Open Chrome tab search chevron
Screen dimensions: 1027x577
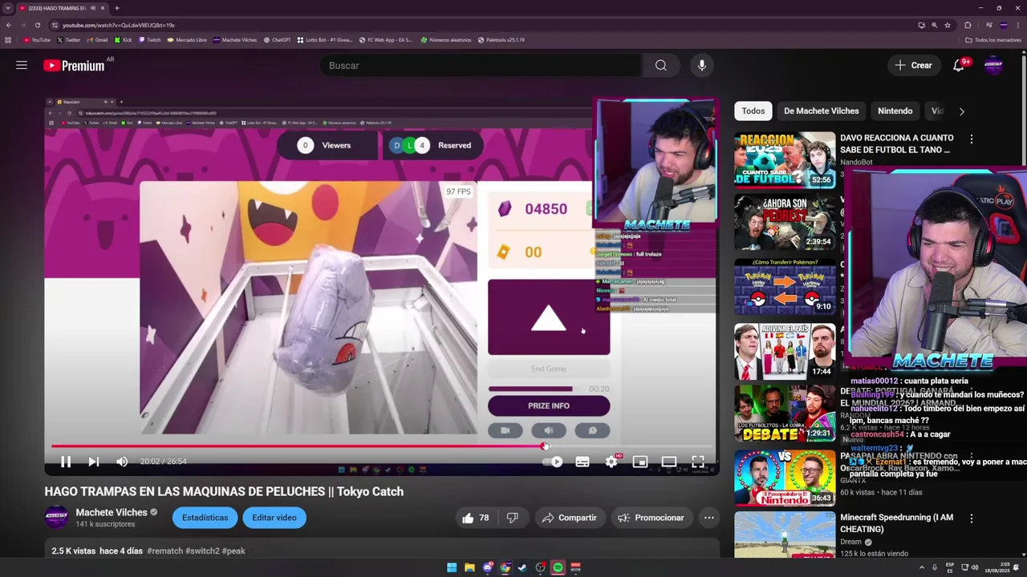(x=8, y=8)
